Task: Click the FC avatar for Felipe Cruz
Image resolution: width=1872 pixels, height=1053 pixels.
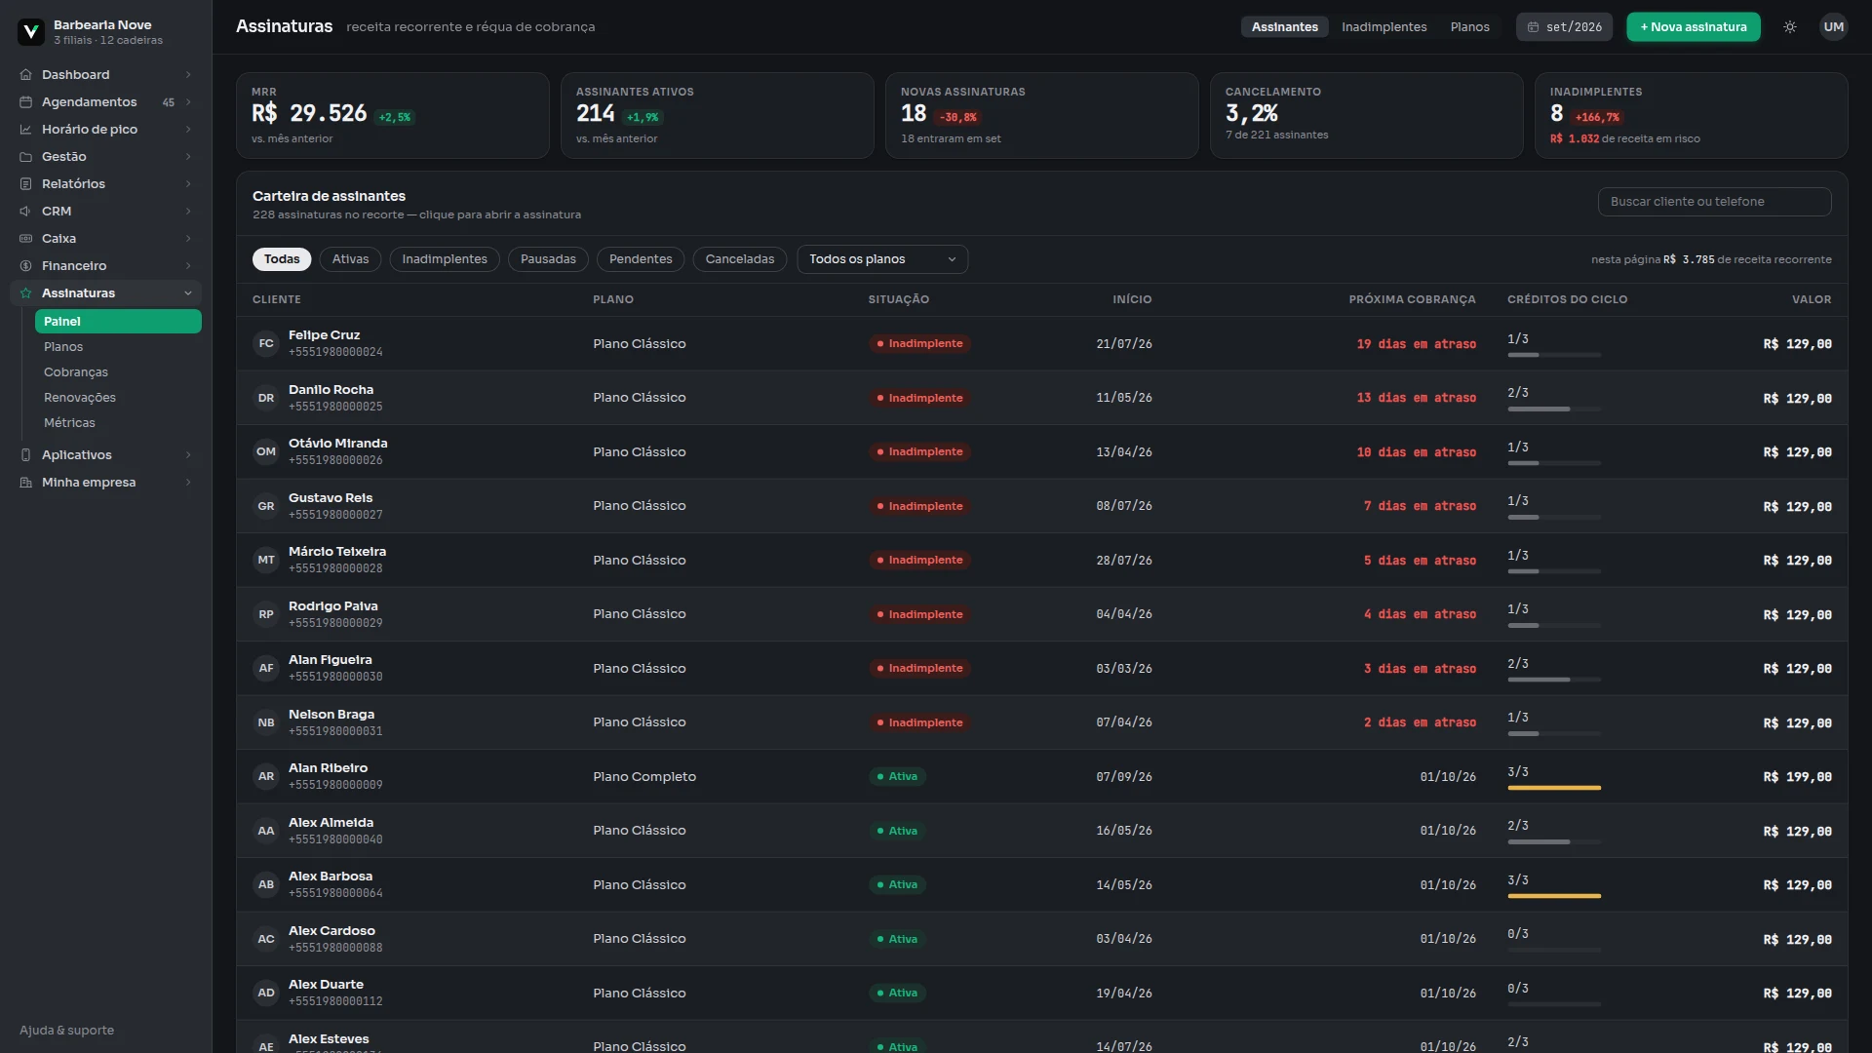Action: click(x=266, y=343)
